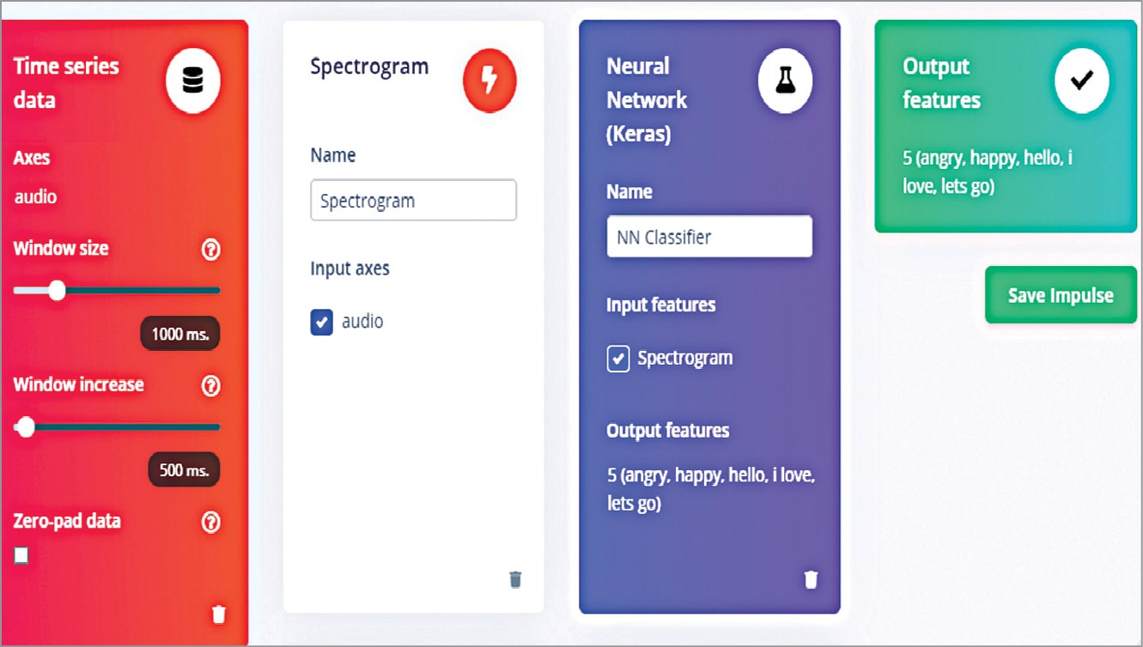
Task: Click the 500 ms. window increase value
Action: [x=184, y=470]
